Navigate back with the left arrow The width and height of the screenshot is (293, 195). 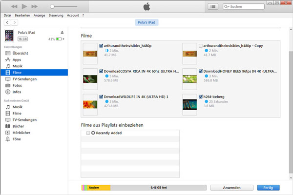pos(7,22)
